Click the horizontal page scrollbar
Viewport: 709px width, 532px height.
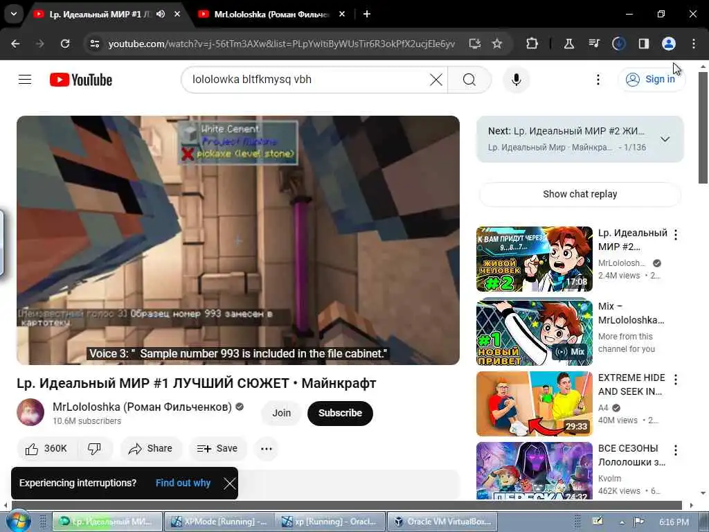(x=346, y=505)
